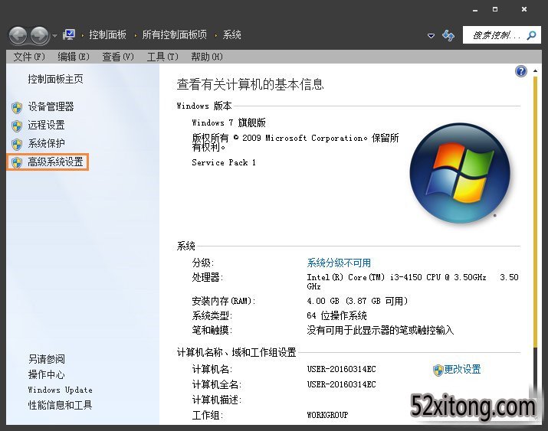This screenshot has height=431, width=548.
Task: Open 设备管理器 from the sidebar
Action: (x=51, y=106)
